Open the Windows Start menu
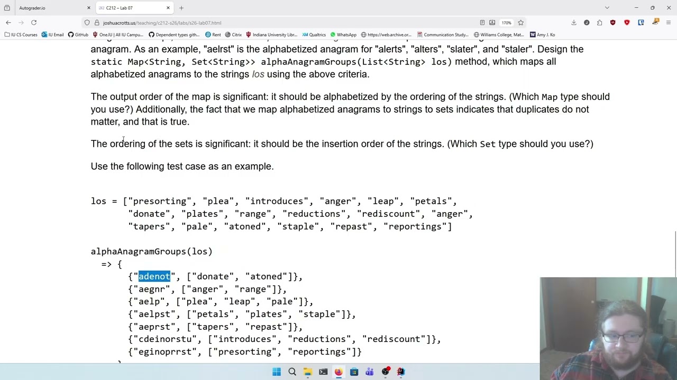 [x=277, y=372]
